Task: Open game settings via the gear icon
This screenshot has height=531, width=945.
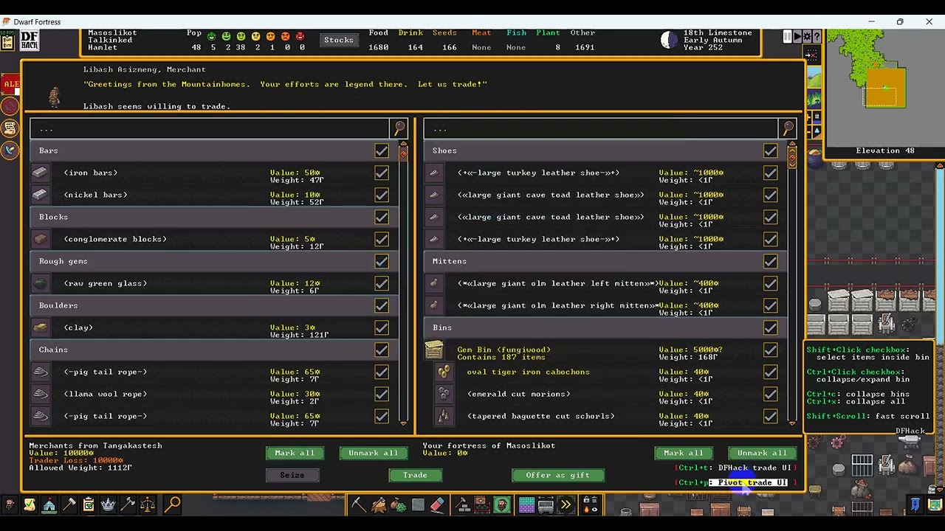Action: 808,37
